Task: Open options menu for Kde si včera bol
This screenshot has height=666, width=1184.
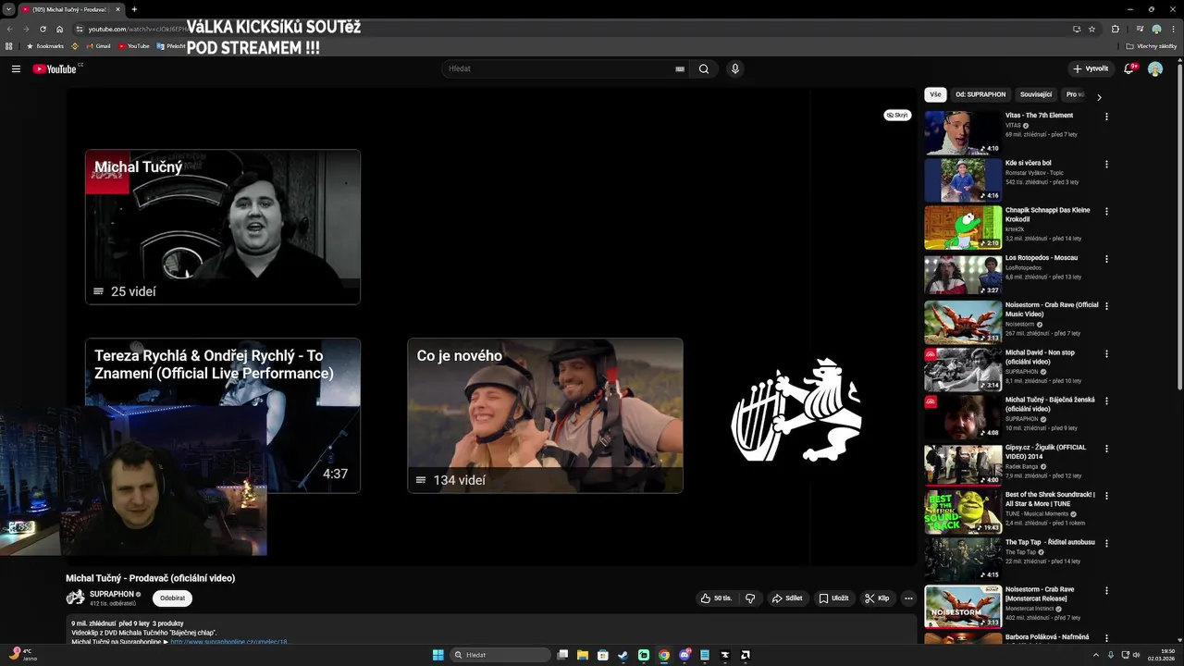Action: [1106, 164]
